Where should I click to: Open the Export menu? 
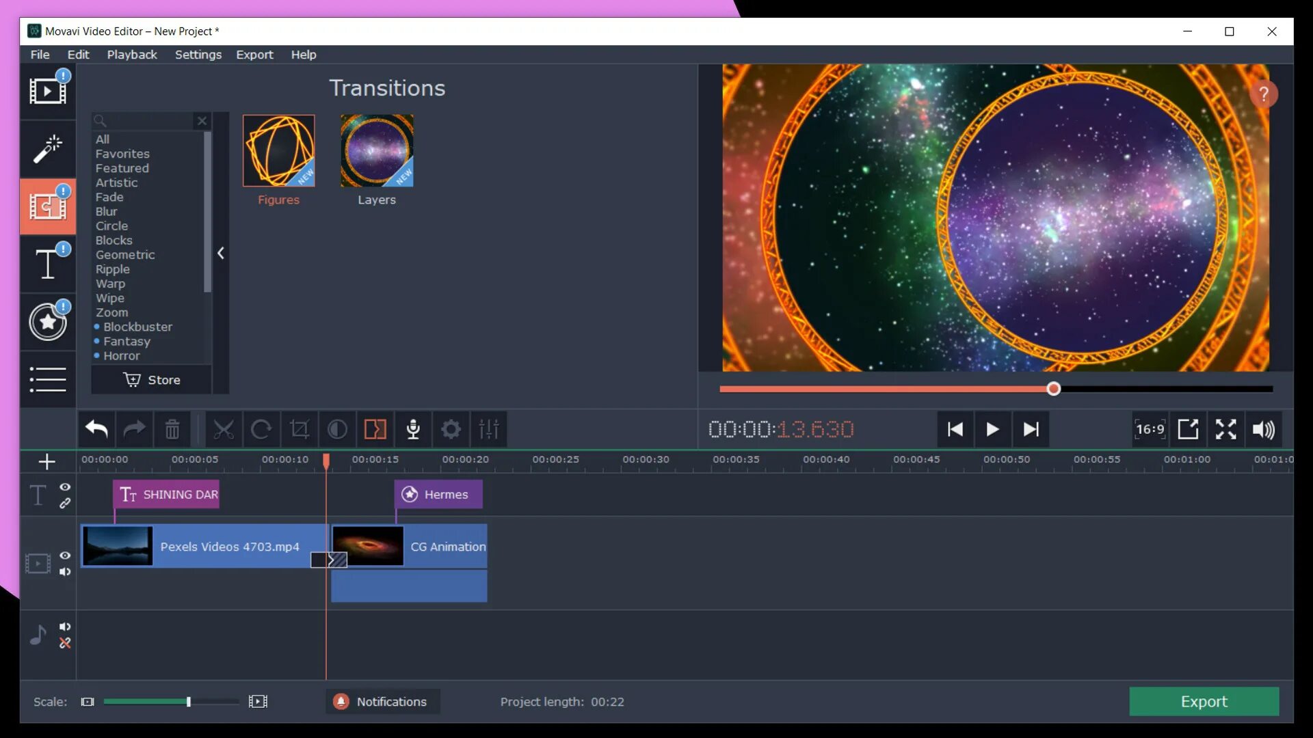pyautogui.click(x=254, y=54)
